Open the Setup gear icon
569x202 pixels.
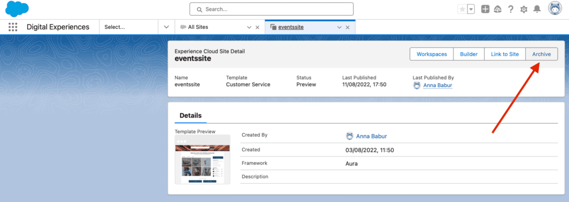point(523,9)
